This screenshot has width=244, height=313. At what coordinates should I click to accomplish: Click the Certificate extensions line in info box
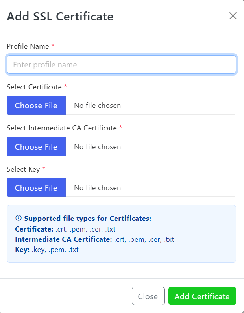click(65, 229)
